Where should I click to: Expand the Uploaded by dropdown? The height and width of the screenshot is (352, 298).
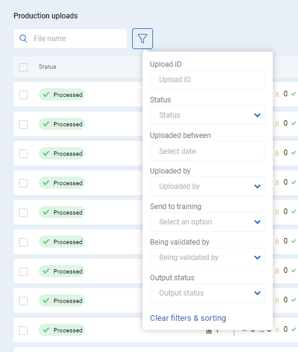[x=207, y=186]
